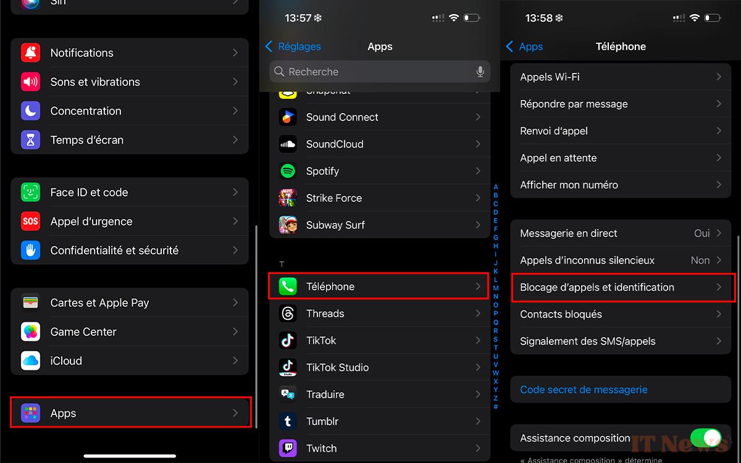Tap Code secret de messagerie link

click(x=584, y=390)
